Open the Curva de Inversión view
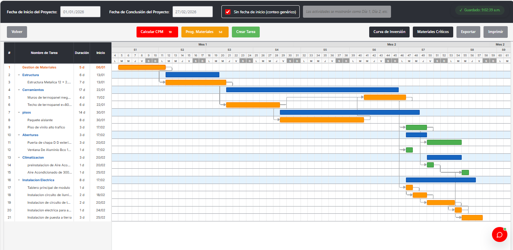Image resolution: width=513 pixels, height=250 pixels. (x=389, y=32)
